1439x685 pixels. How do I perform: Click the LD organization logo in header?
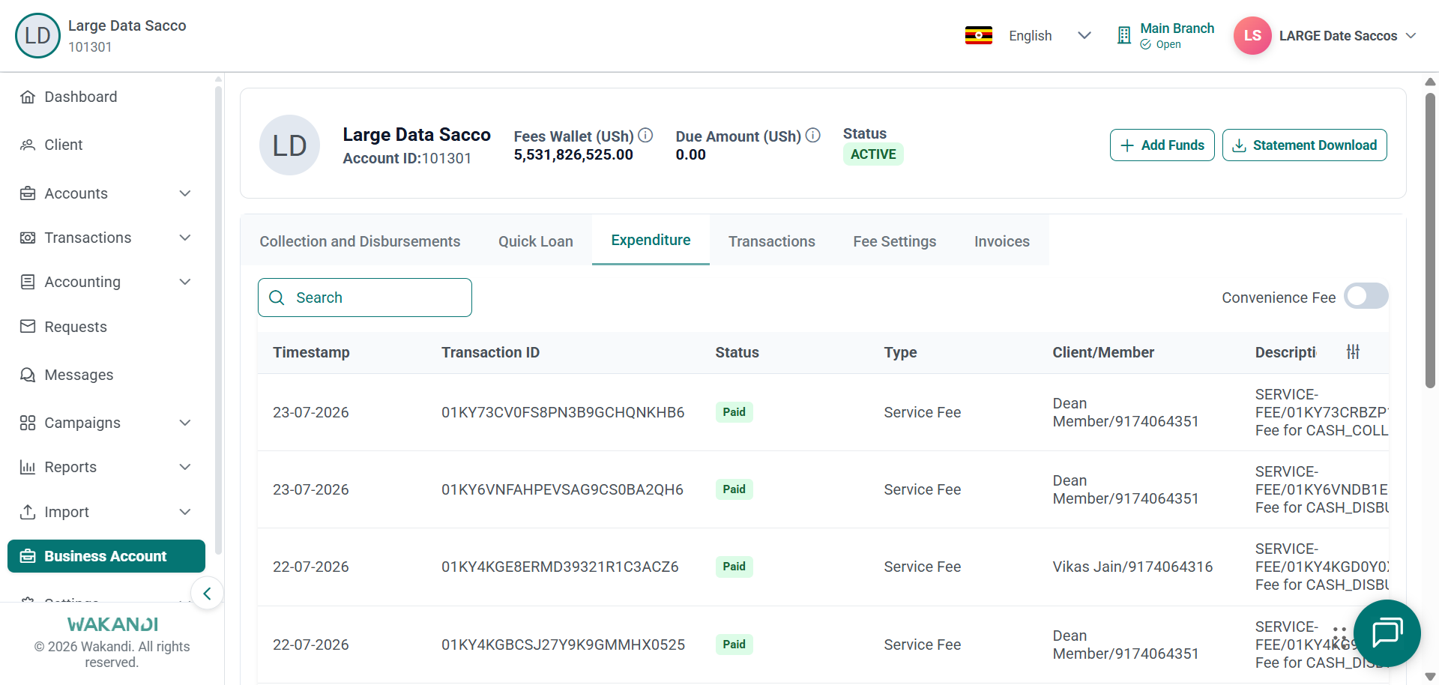37,35
